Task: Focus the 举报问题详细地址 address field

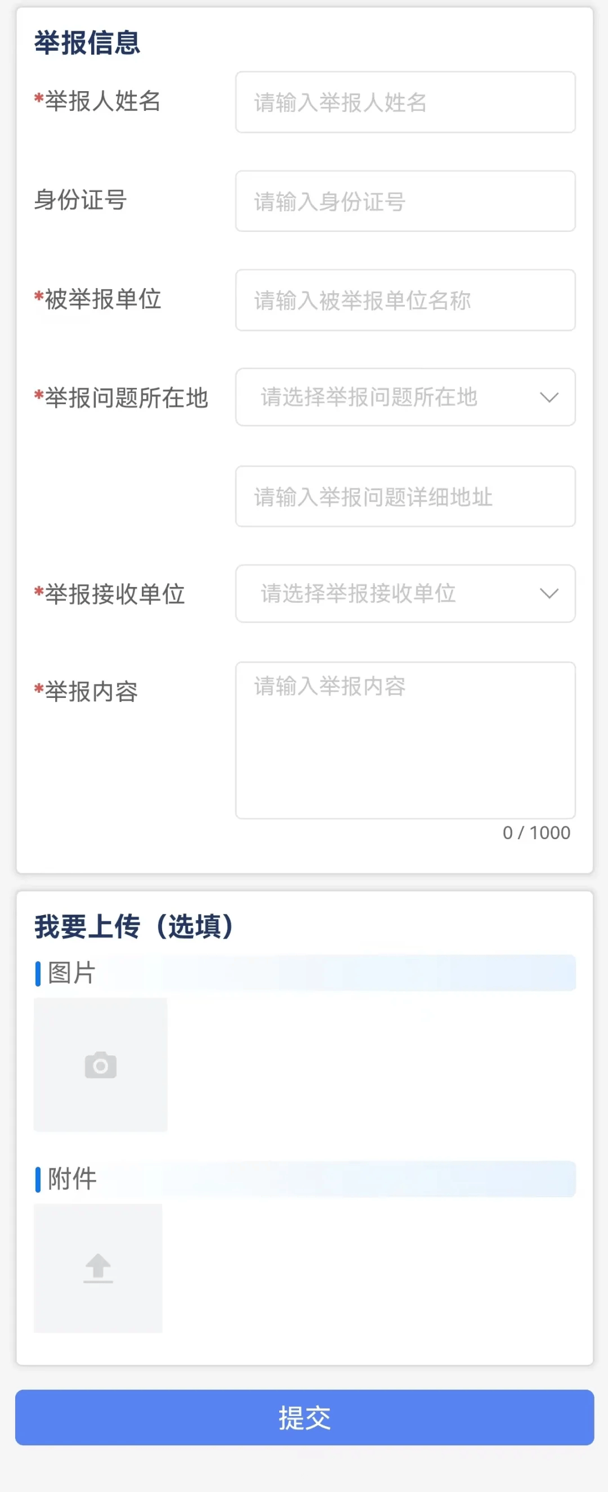Action: pyautogui.click(x=405, y=496)
